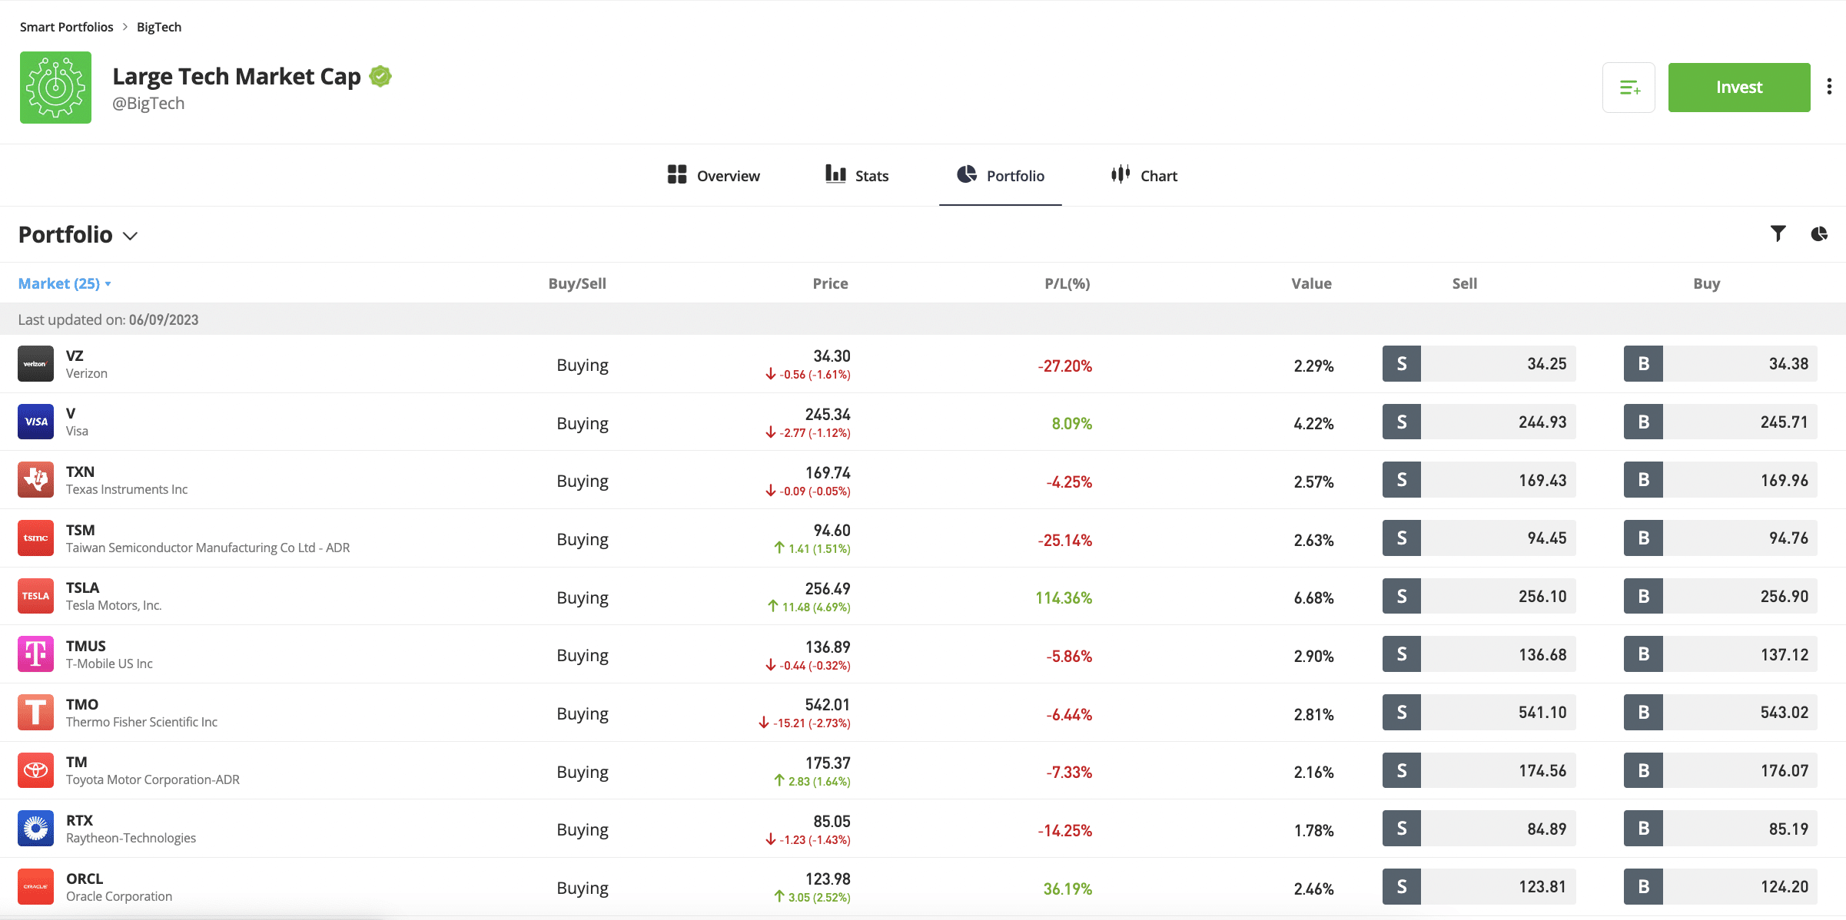Buy Thermo Fisher at 543.02
Screen dimensions: 1846x920
tap(1720, 713)
